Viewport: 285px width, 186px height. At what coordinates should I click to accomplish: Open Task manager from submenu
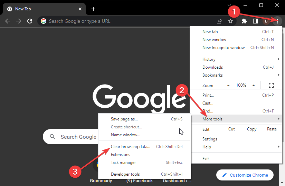(144, 163)
